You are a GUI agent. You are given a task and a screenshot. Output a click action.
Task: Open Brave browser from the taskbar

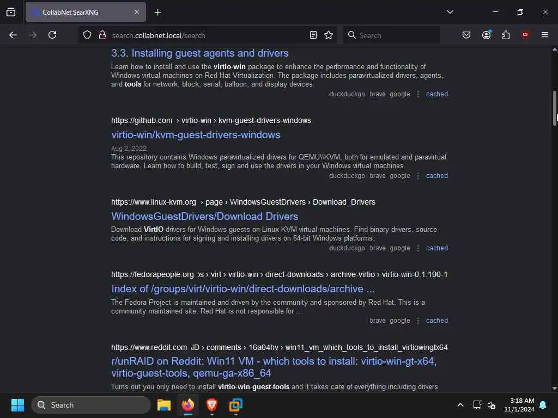[x=212, y=405]
